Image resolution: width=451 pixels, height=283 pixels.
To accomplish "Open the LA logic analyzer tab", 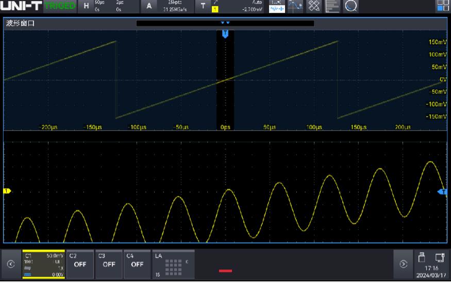I will tap(173, 264).
